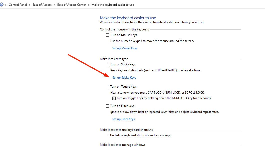Image resolution: width=265 pixels, height=147 pixels.
Task: Open the Set up Mouse Keys link
Action: [x=125, y=48]
